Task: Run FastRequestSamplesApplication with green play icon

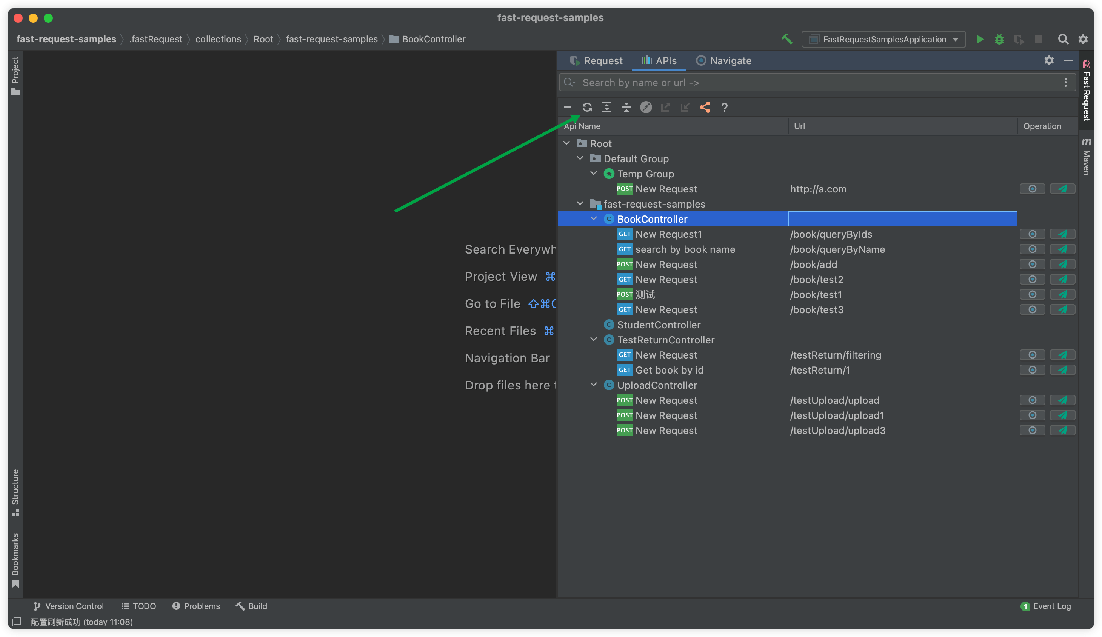Action: point(980,39)
